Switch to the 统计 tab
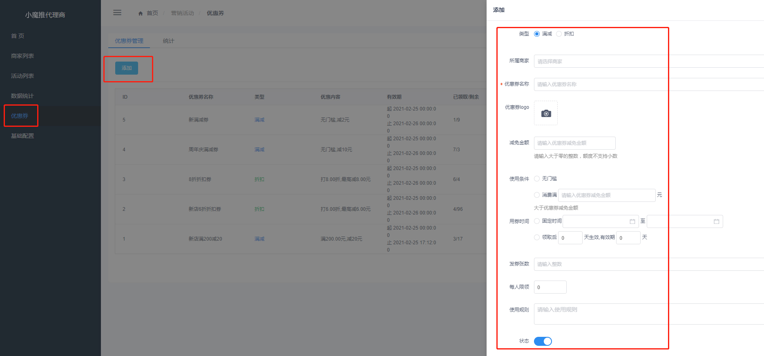Screen dimensions: 764x356 tap(168, 41)
